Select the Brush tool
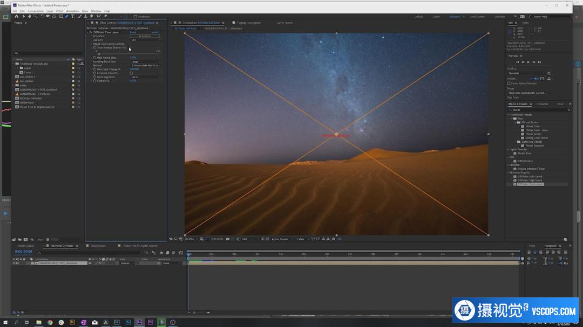 [x=79, y=16]
